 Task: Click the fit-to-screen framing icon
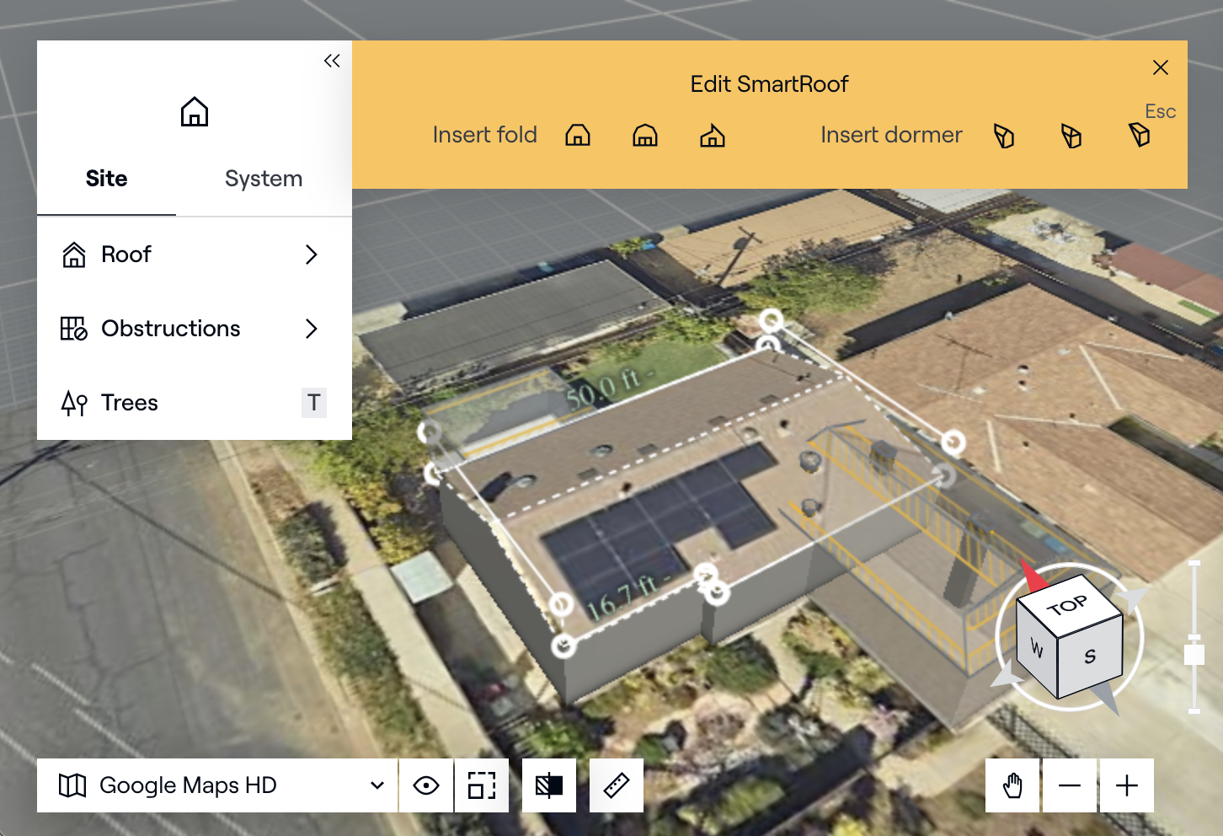[482, 785]
